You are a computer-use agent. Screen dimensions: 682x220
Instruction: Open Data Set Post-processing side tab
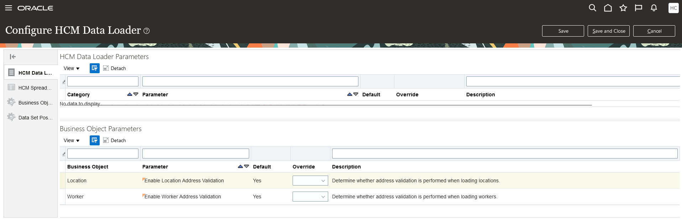point(31,117)
